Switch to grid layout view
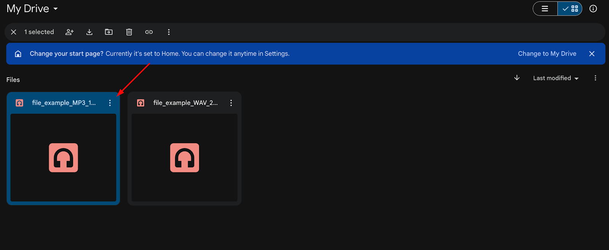Screen dimensions: 609x250 point(570,9)
